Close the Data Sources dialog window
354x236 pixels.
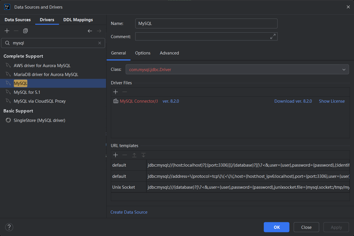[x=348, y=7]
